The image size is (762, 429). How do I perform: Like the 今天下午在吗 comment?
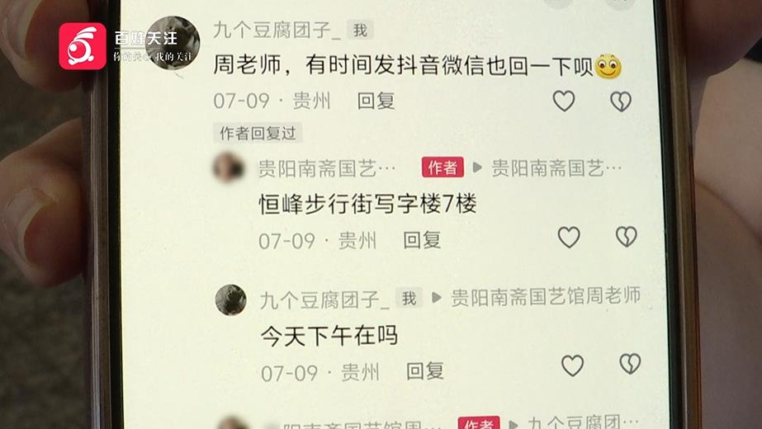coord(572,365)
